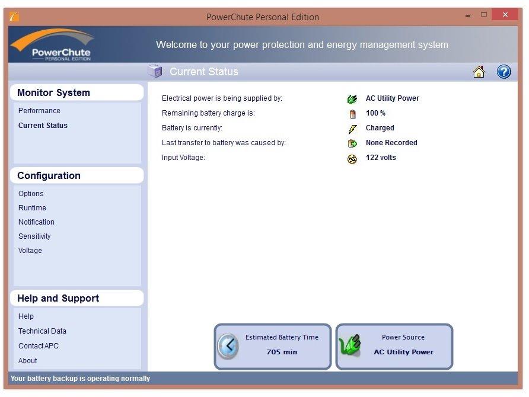Image resolution: width=529 pixels, height=397 pixels.
Task: Click the transfer icon beside None Recorded
Action: (352, 143)
